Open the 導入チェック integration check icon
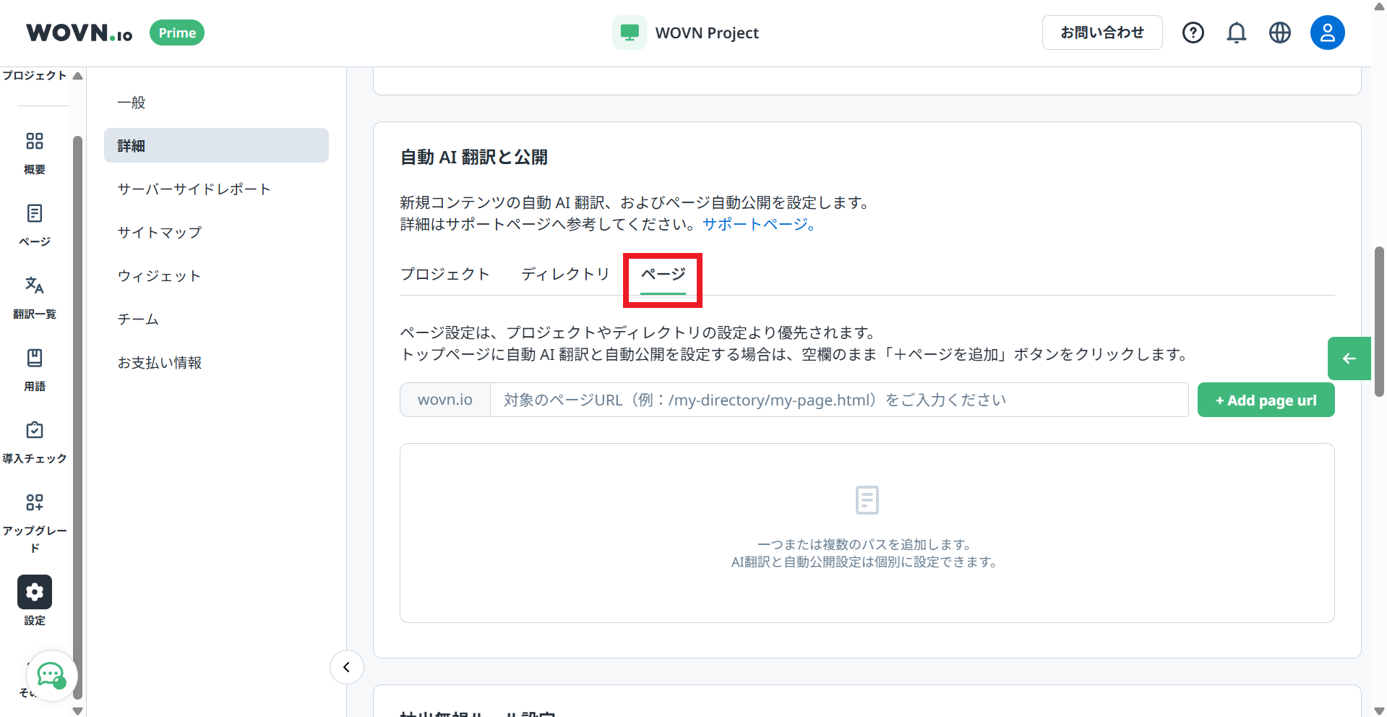The image size is (1387, 717). pyautogui.click(x=35, y=430)
